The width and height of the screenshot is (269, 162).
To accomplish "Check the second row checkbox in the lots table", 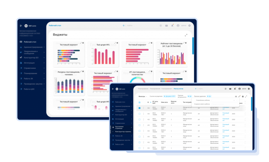I will tap(139, 114).
